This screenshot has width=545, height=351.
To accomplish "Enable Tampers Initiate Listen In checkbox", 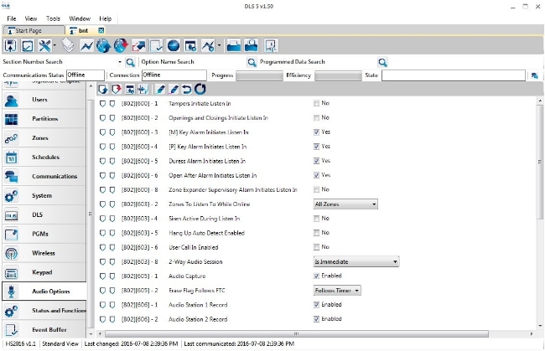I will click(316, 103).
